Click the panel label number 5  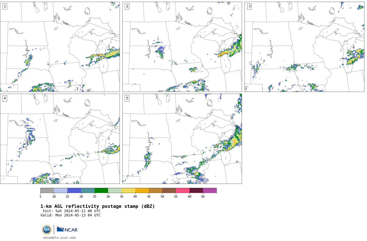[127, 98]
